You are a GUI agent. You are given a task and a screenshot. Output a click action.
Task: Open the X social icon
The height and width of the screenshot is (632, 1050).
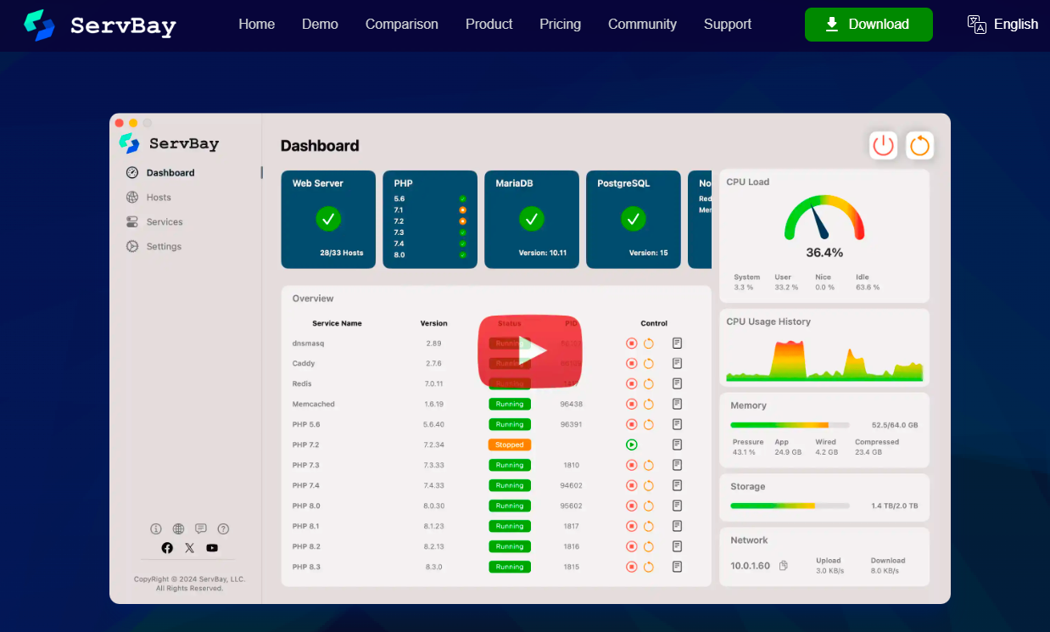pyautogui.click(x=189, y=548)
